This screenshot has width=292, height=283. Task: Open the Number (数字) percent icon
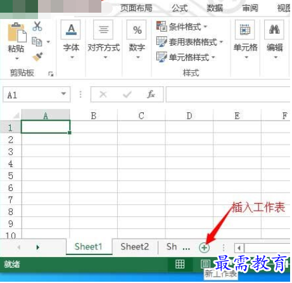(137, 30)
